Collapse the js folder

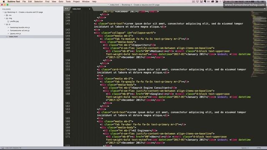(5, 24)
